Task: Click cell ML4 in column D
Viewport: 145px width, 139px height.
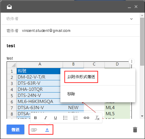Action: [117, 108]
